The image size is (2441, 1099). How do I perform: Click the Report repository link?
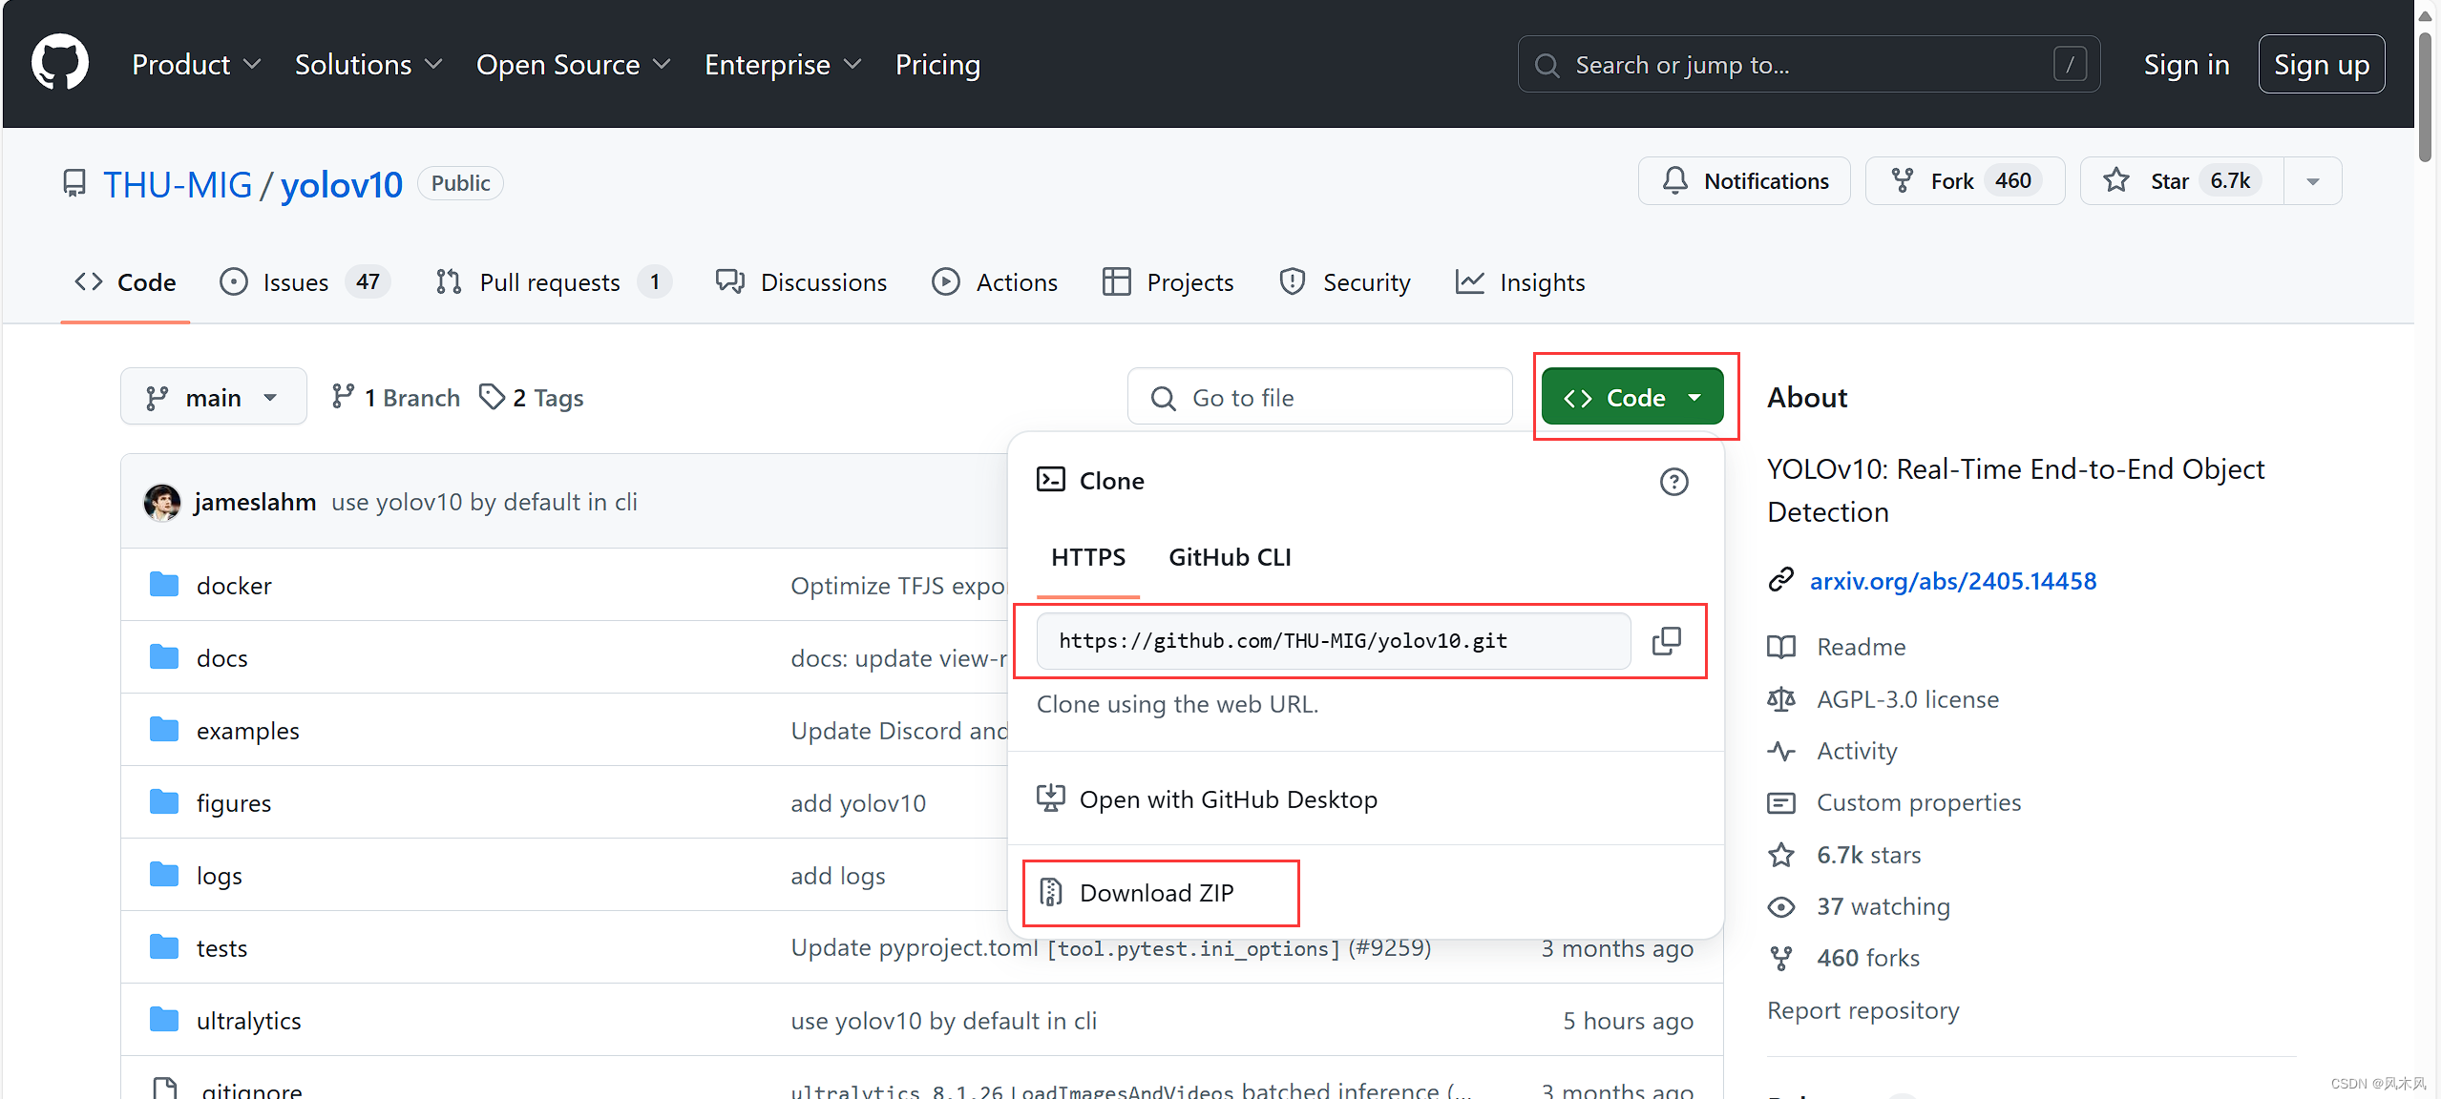(x=1862, y=1010)
